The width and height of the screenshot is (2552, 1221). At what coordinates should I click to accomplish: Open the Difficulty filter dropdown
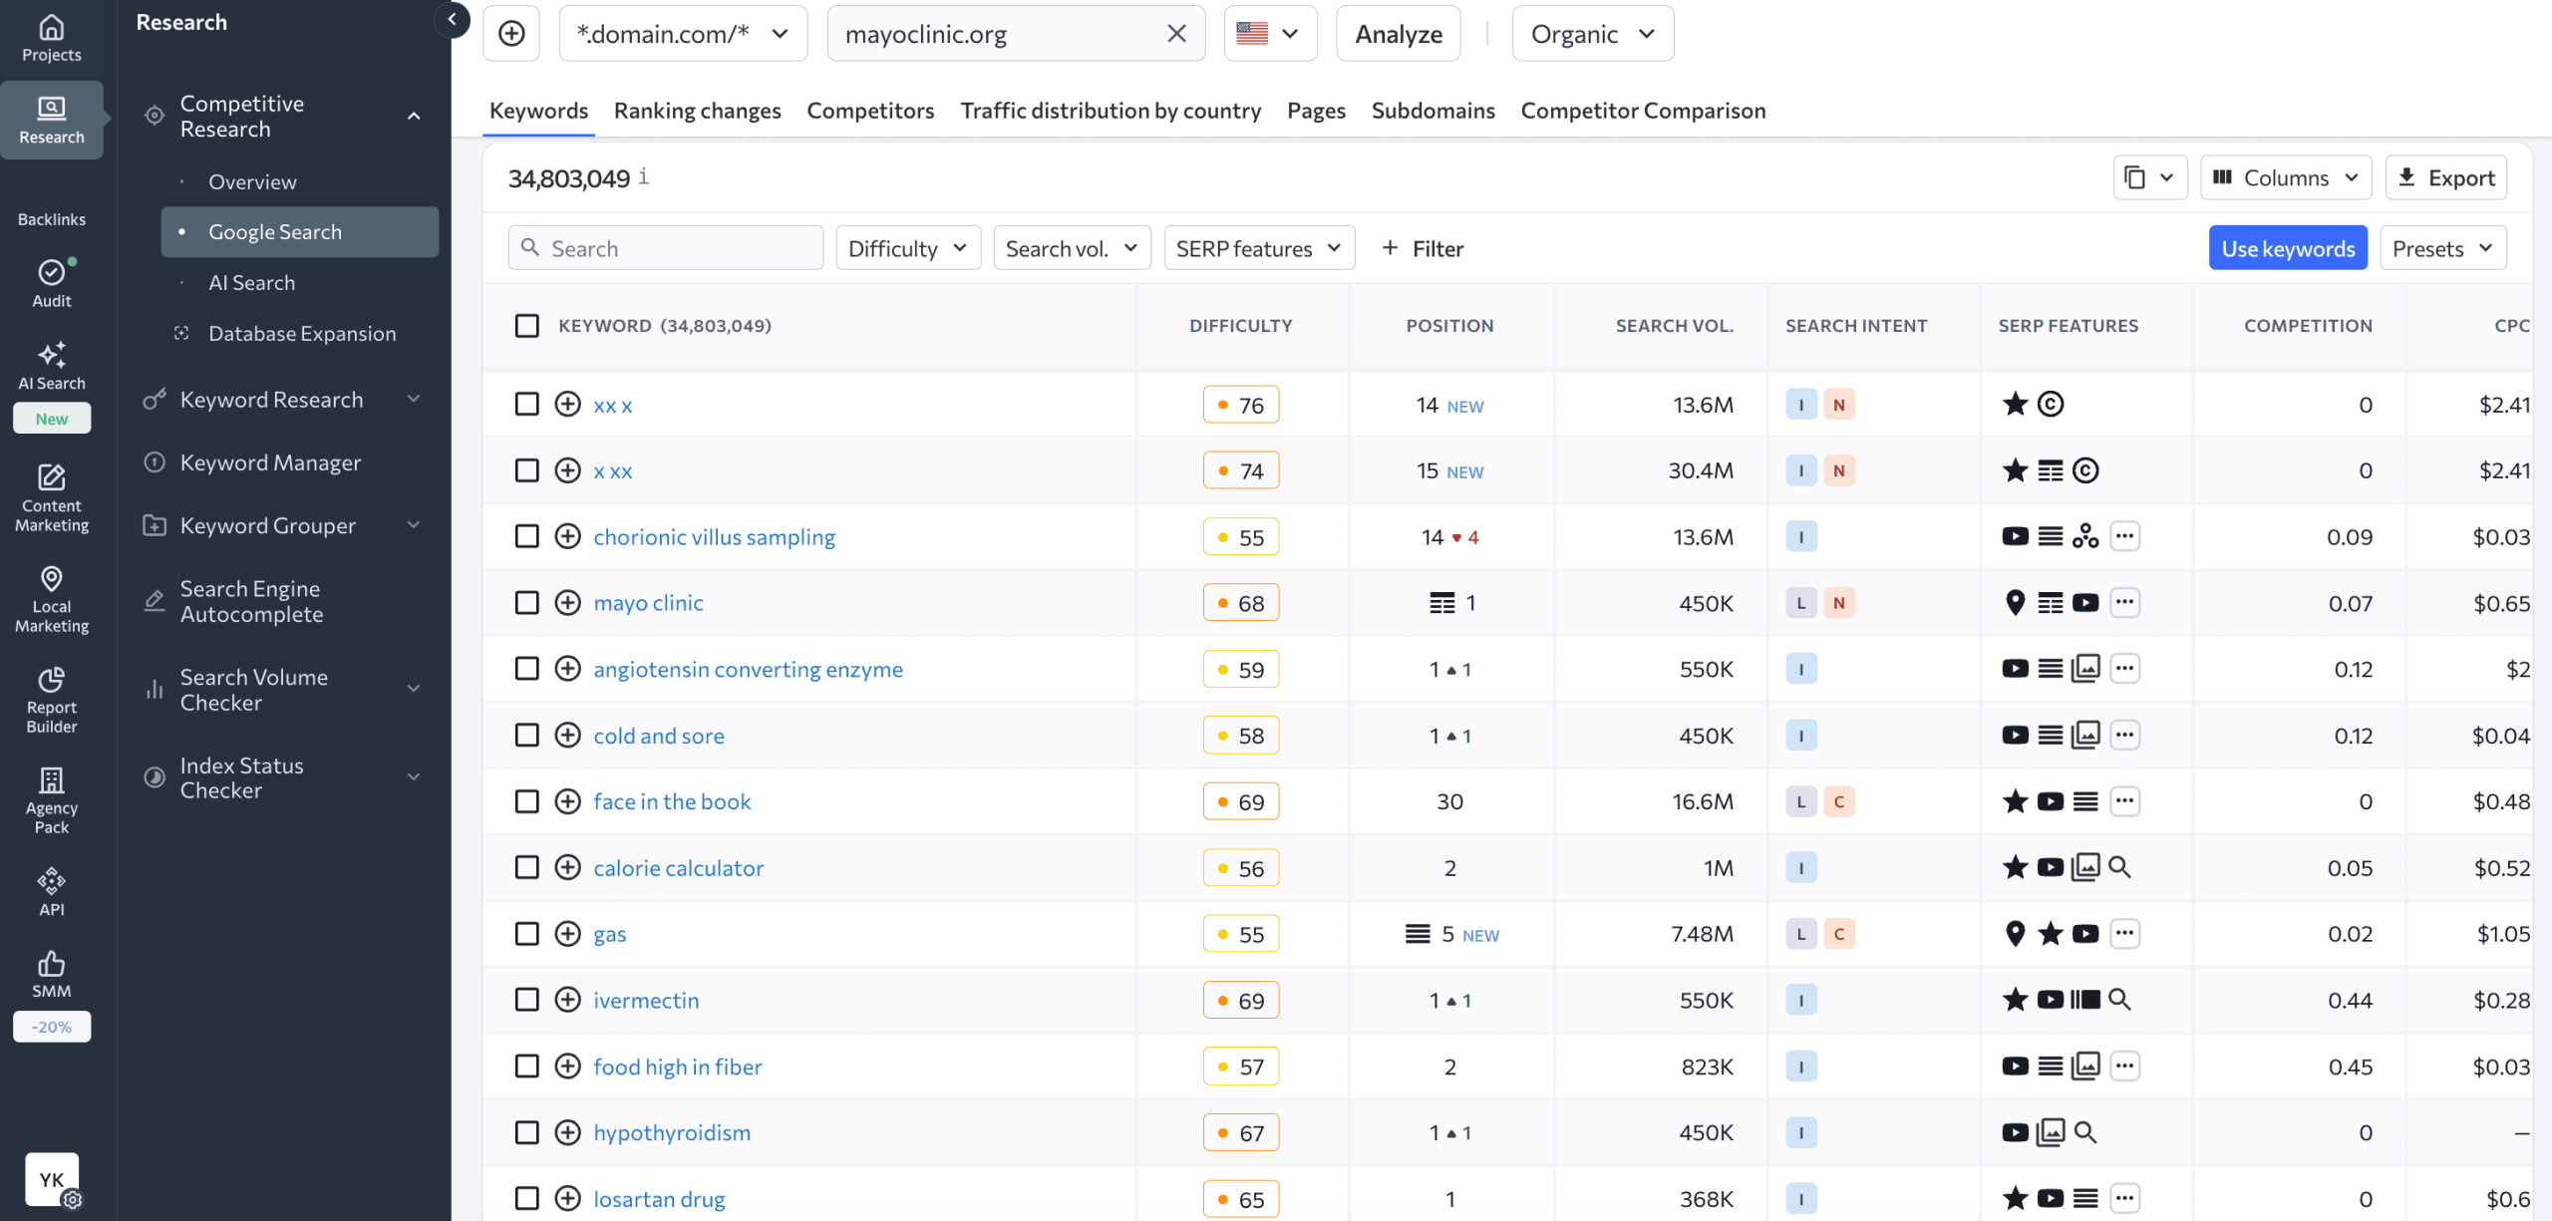pos(907,247)
